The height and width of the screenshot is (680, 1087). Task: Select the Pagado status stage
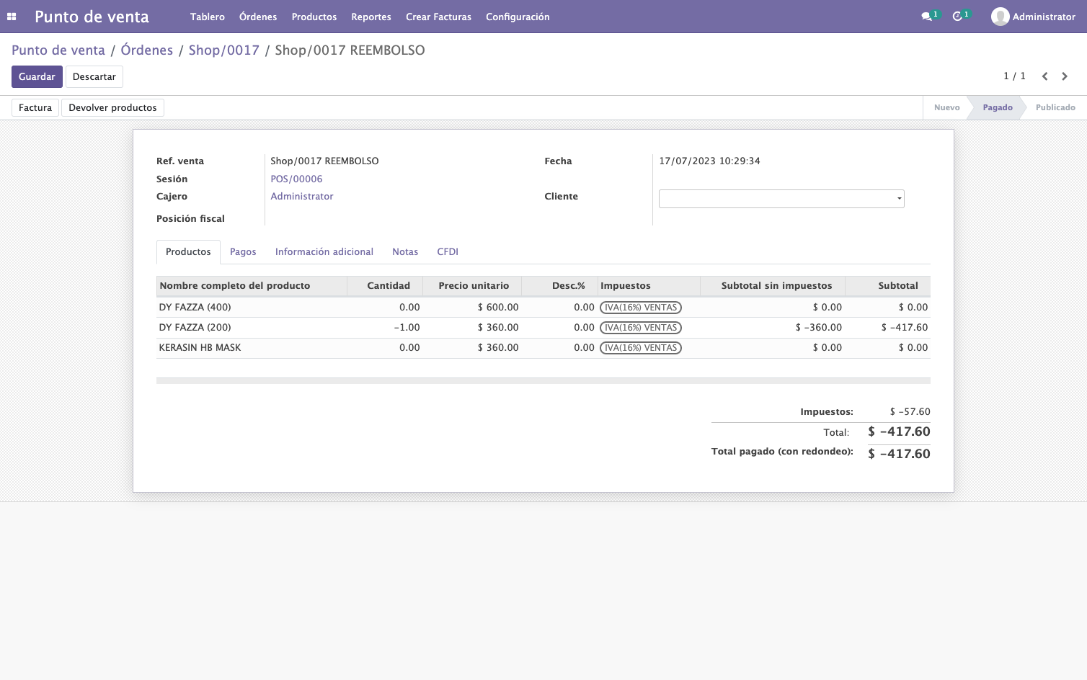point(998,108)
